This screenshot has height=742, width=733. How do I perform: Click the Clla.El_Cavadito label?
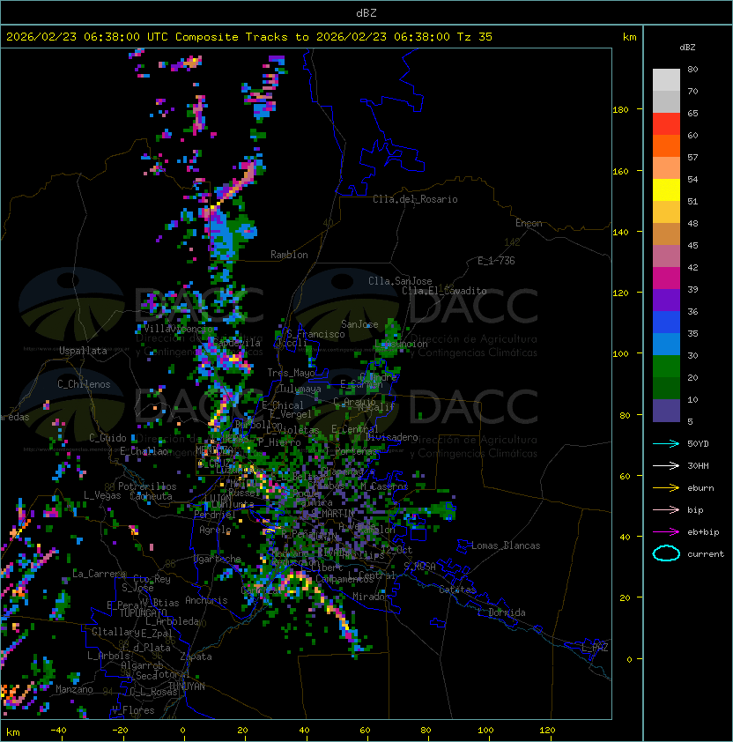point(444,291)
